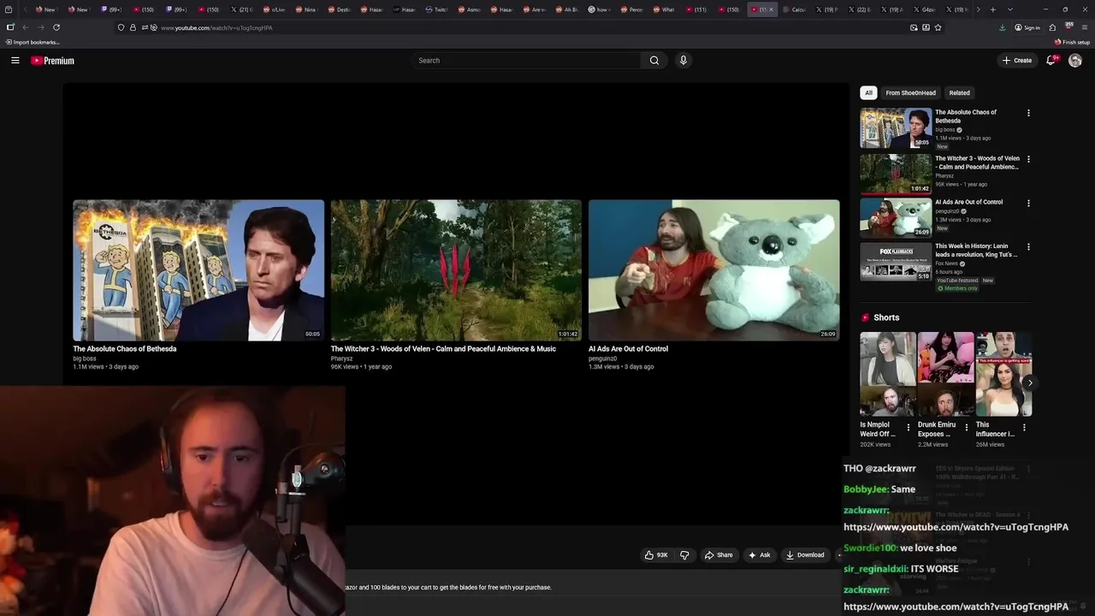This screenshot has height=616, width=1095.
Task: Open sidebar Fox News history thumbnail
Action: click(x=896, y=262)
